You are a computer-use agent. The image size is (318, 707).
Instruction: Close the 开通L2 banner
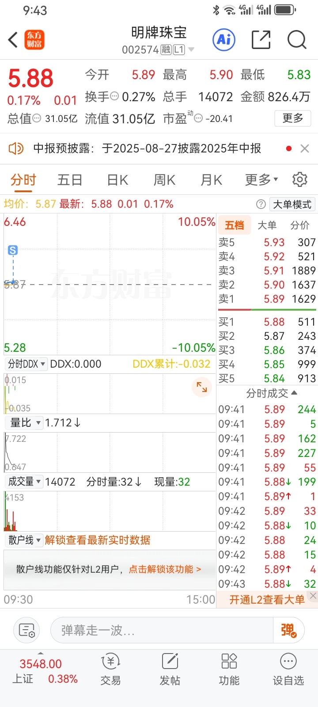(313, 596)
